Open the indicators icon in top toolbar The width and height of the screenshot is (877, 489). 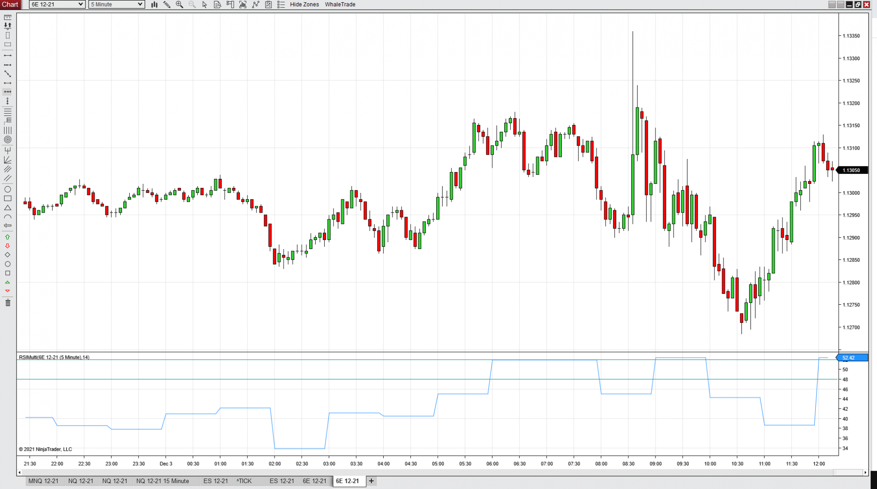coord(256,5)
